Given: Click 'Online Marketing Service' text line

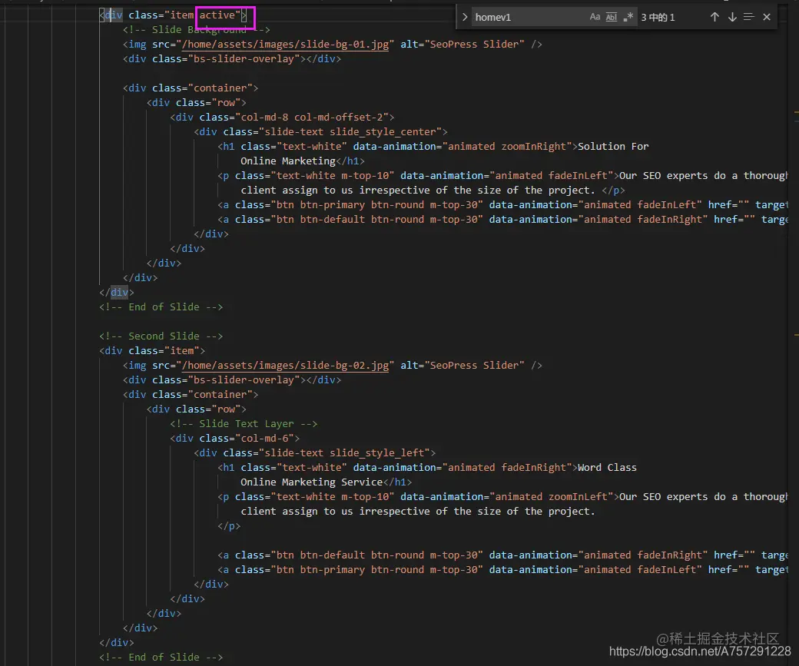Looking at the screenshot, I should point(311,482).
